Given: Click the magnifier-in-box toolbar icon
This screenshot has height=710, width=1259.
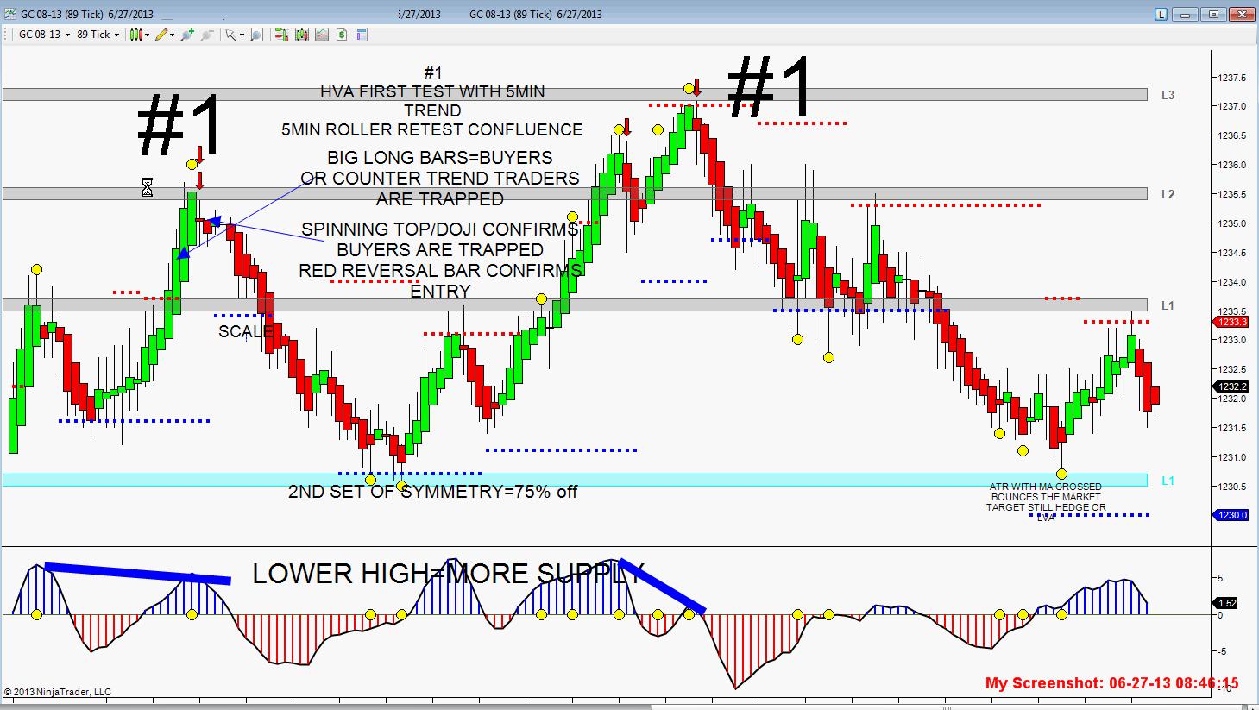Looking at the screenshot, I should point(256,35).
